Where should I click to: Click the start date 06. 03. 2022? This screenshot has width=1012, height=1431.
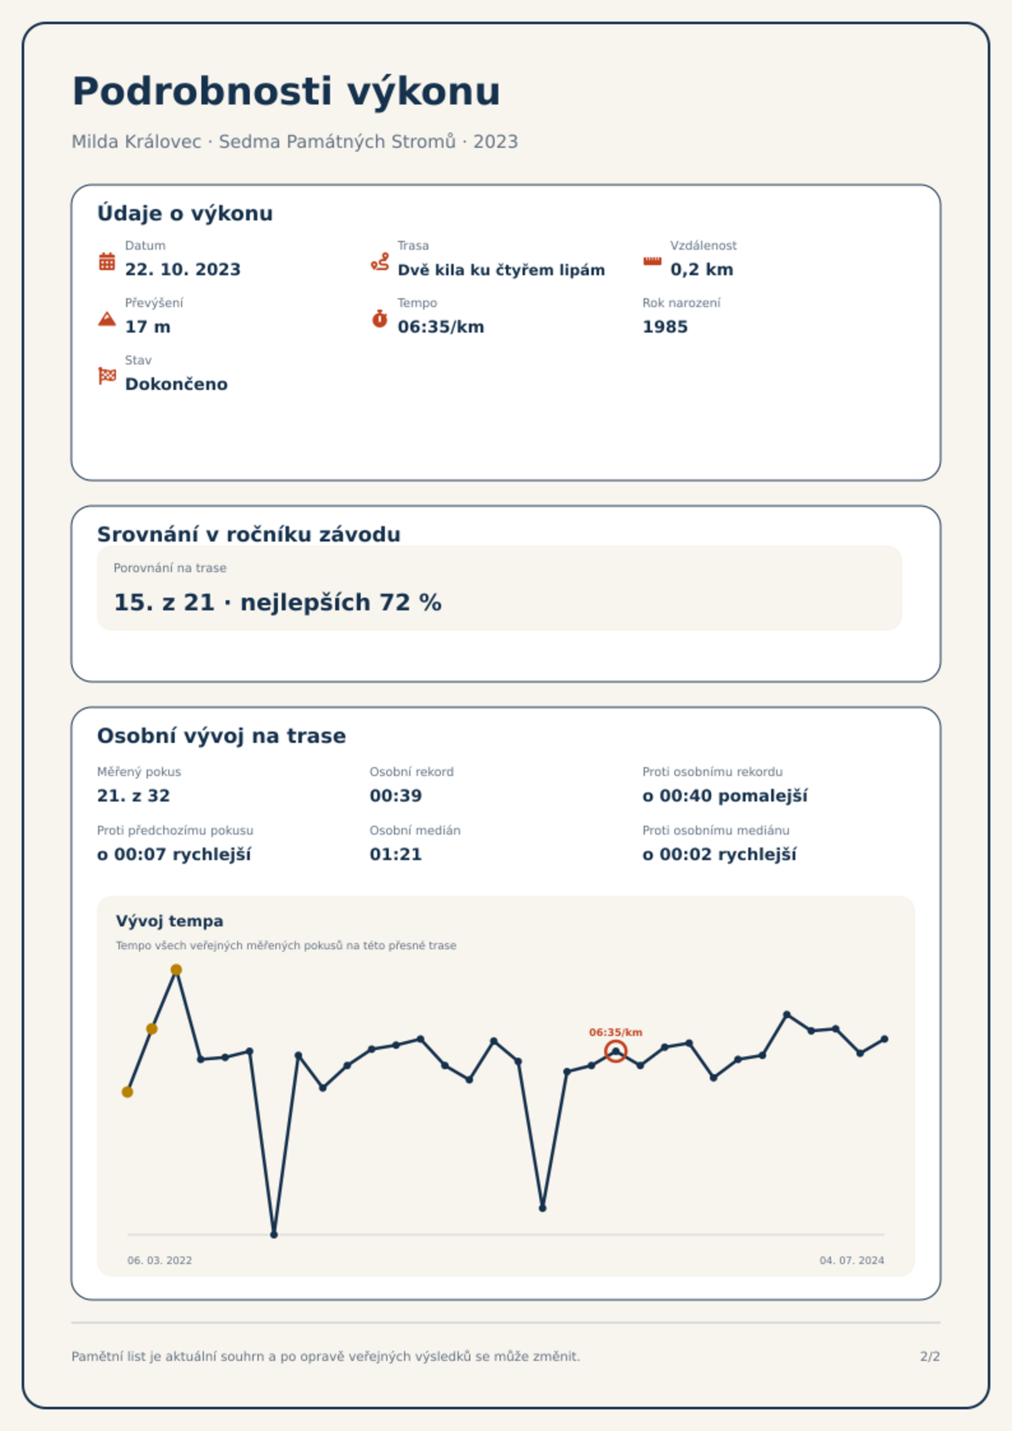point(159,1260)
